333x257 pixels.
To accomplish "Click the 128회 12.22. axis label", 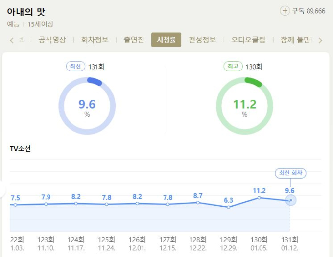I will tap(198, 244).
